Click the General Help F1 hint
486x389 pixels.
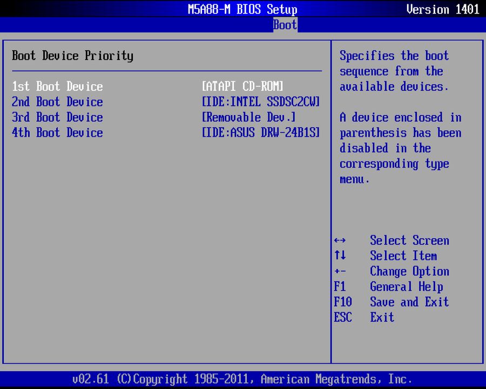pyautogui.click(x=388, y=287)
